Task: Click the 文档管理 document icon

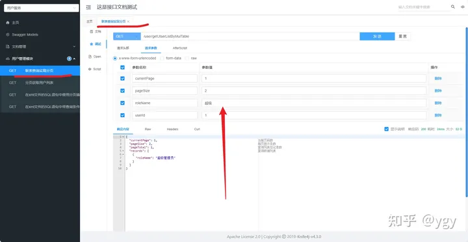Action: click(x=8, y=47)
